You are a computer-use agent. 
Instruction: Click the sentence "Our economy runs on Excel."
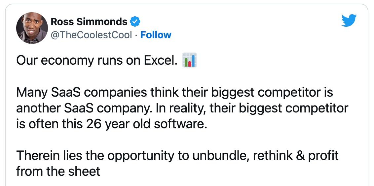pyautogui.click(x=97, y=60)
